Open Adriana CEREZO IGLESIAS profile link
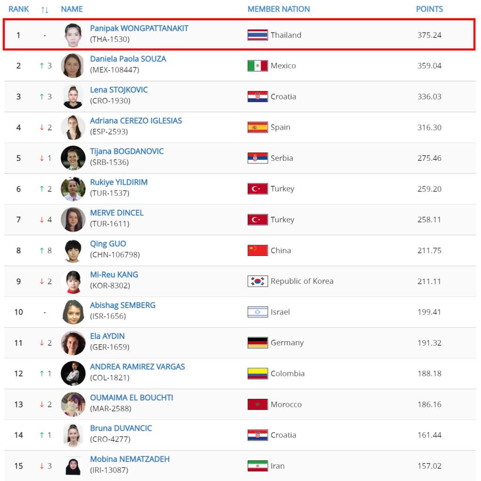The width and height of the screenshot is (481, 481). (136, 121)
